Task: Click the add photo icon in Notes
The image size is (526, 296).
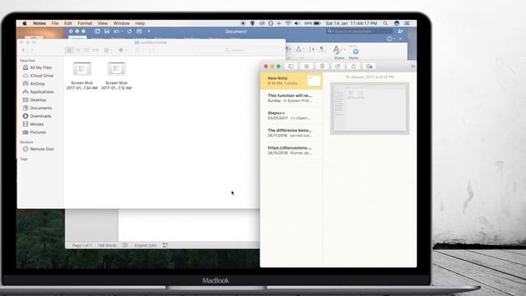Action: coord(369,67)
